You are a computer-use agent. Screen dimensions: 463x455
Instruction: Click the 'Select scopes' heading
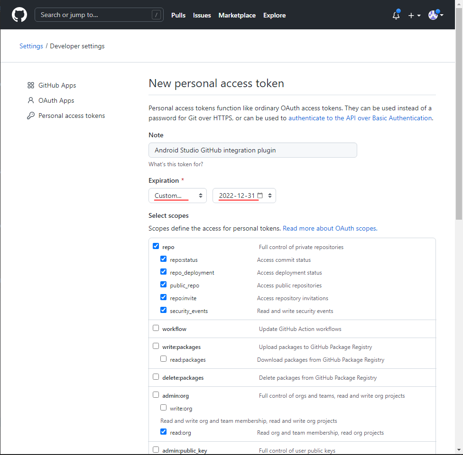(x=168, y=216)
